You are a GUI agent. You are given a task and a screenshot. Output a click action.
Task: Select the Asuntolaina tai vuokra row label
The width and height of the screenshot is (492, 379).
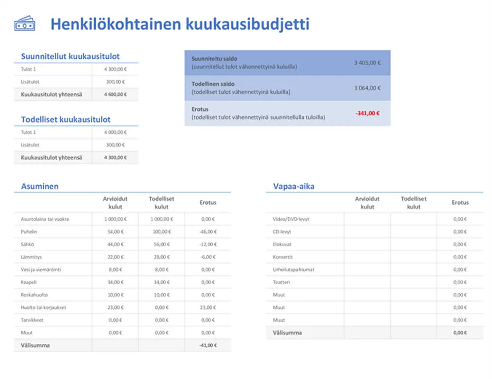45,219
